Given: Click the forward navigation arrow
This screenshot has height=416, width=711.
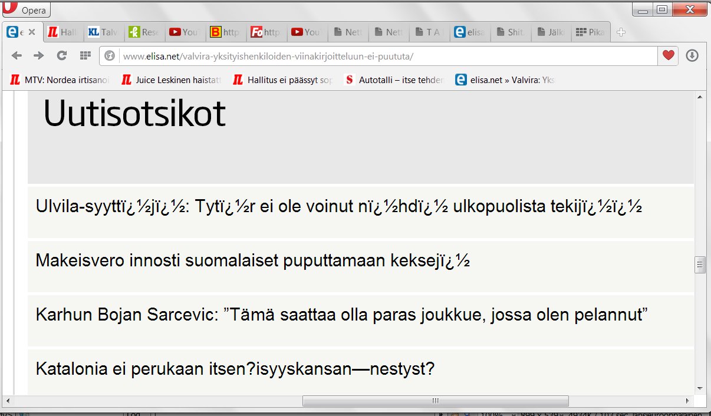Looking at the screenshot, I should point(39,55).
